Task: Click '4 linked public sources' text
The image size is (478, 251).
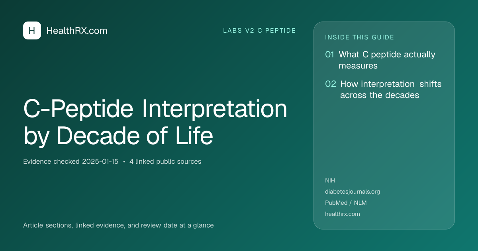Action: [x=165, y=162]
